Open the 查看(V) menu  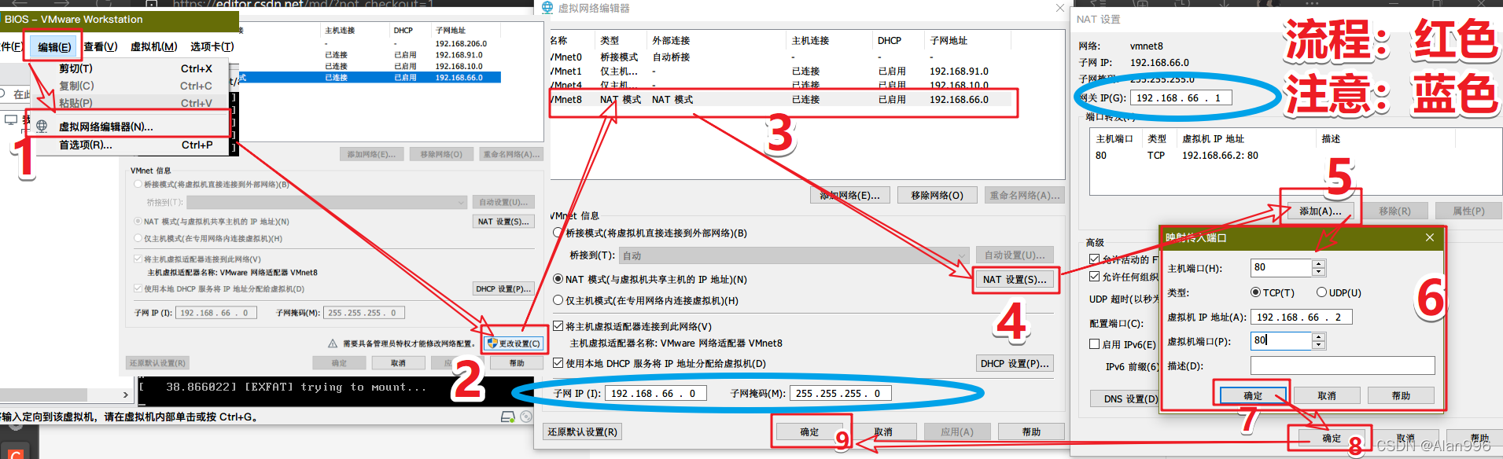click(x=100, y=47)
